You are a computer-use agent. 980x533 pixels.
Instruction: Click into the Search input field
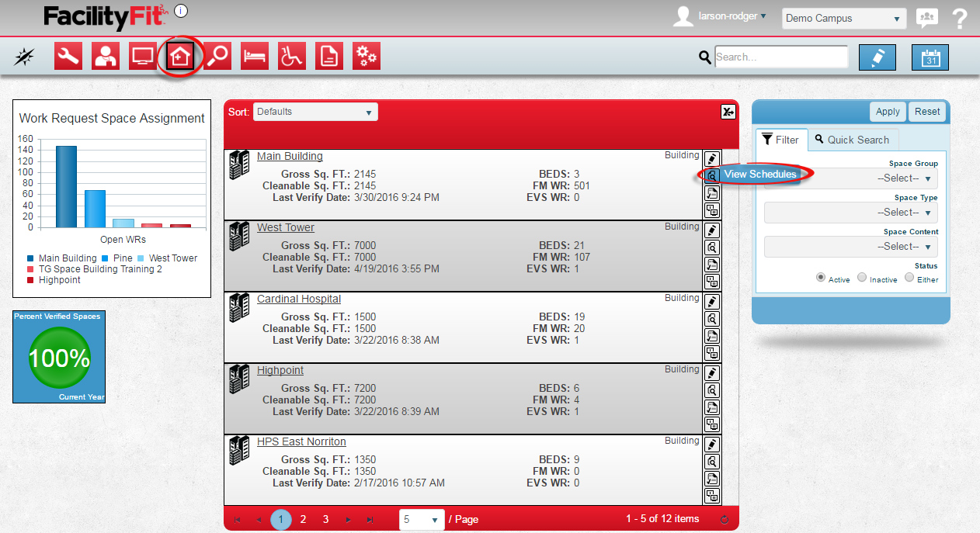pos(780,57)
